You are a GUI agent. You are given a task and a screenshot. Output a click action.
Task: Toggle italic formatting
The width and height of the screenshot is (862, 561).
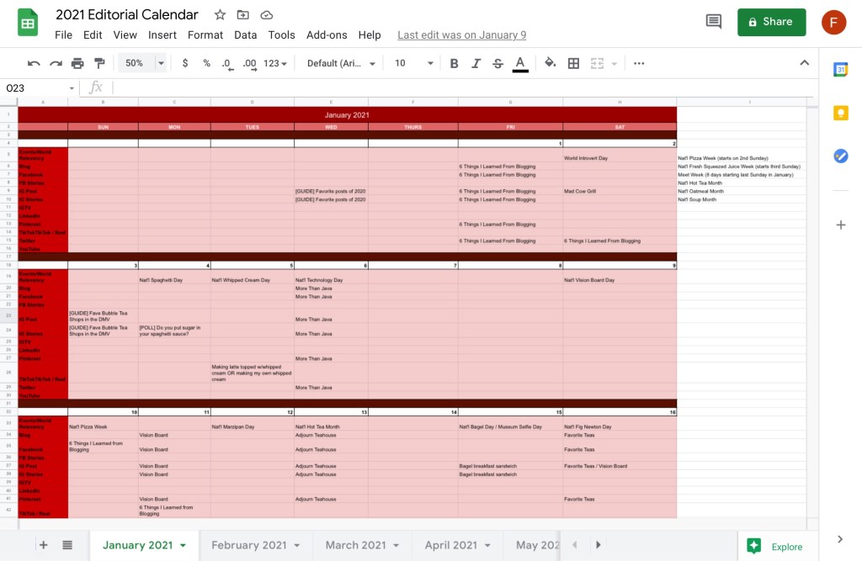click(x=476, y=63)
